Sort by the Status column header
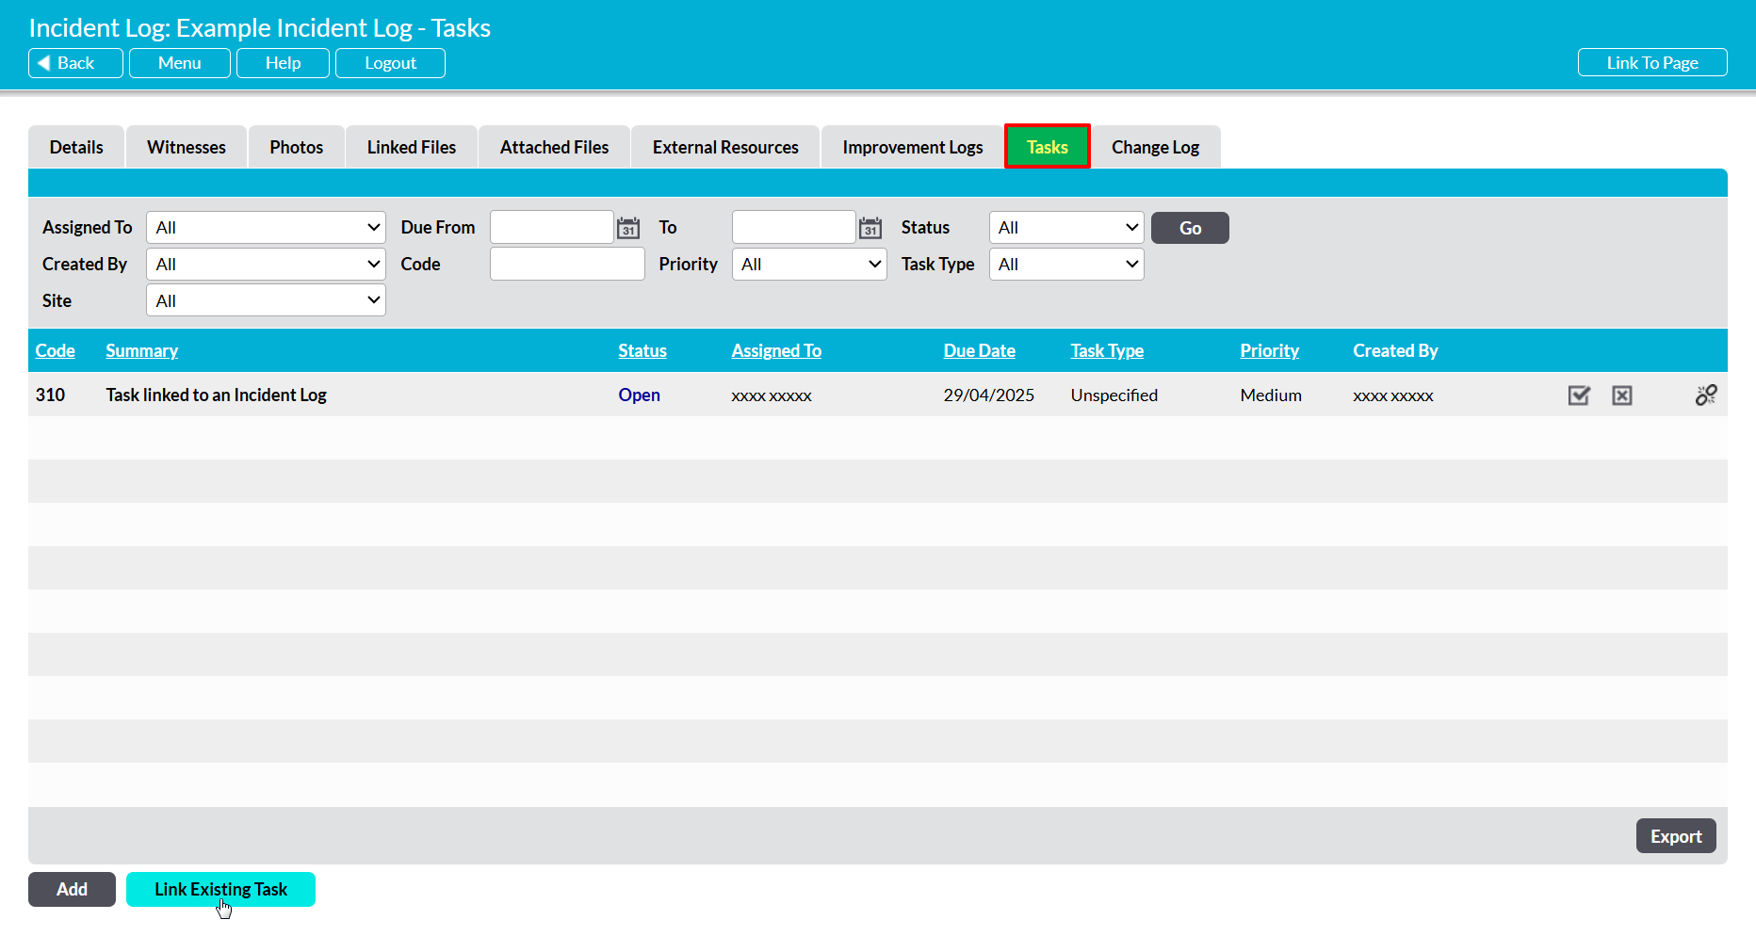This screenshot has width=1756, height=936. 642,350
